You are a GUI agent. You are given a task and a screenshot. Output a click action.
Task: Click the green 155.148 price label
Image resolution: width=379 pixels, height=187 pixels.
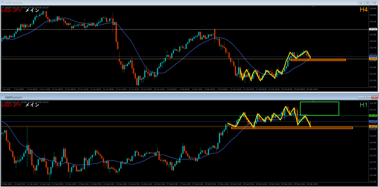tap(372, 116)
